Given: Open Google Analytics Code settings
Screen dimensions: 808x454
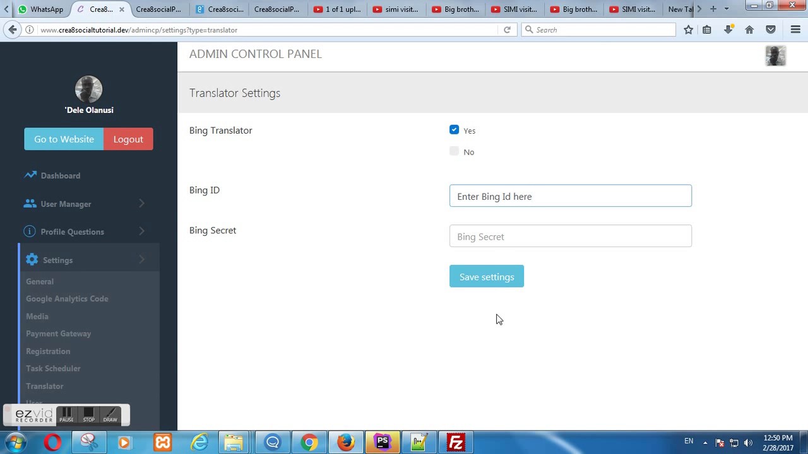Looking at the screenshot, I should click(67, 299).
